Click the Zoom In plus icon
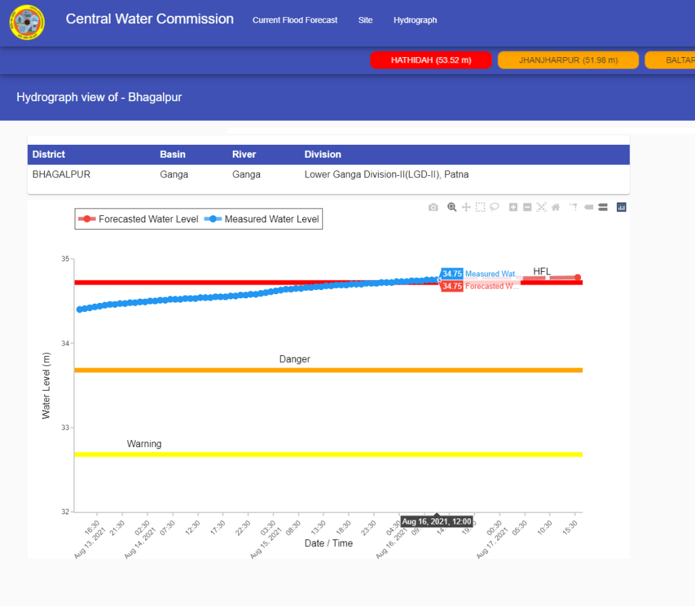695x606 pixels. point(513,207)
